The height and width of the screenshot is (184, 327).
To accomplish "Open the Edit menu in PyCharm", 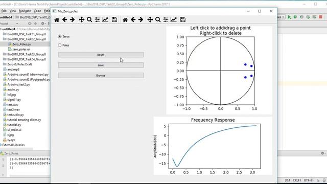I will [x=4, y=11].
